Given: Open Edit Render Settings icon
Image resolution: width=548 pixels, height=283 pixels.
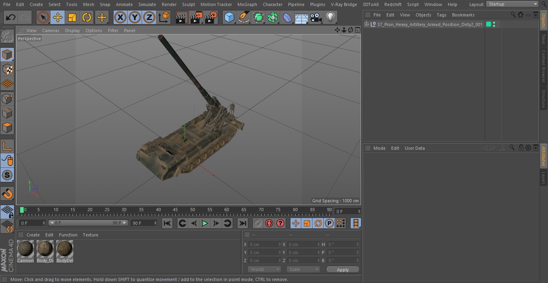Looking at the screenshot, I should click(211, 17).
